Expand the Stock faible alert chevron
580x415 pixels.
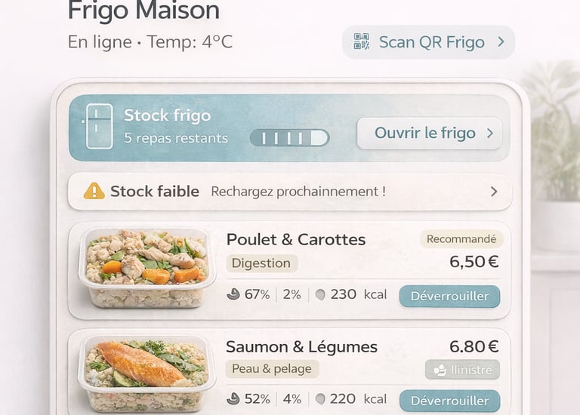[494, 192]
